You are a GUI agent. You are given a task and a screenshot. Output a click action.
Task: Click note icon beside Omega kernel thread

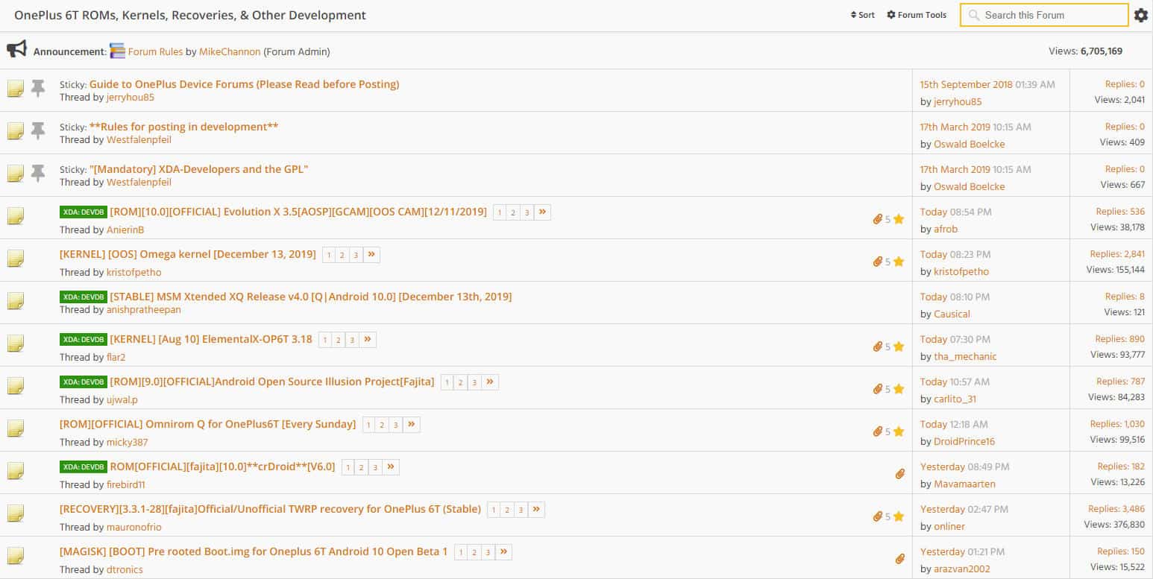16,259
